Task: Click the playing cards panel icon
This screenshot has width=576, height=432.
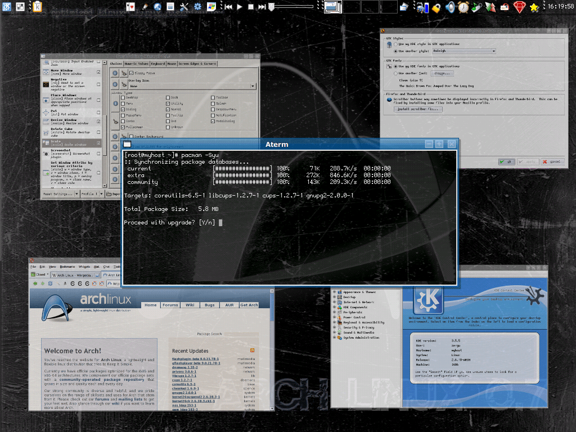Action: [x=130, y=7]
